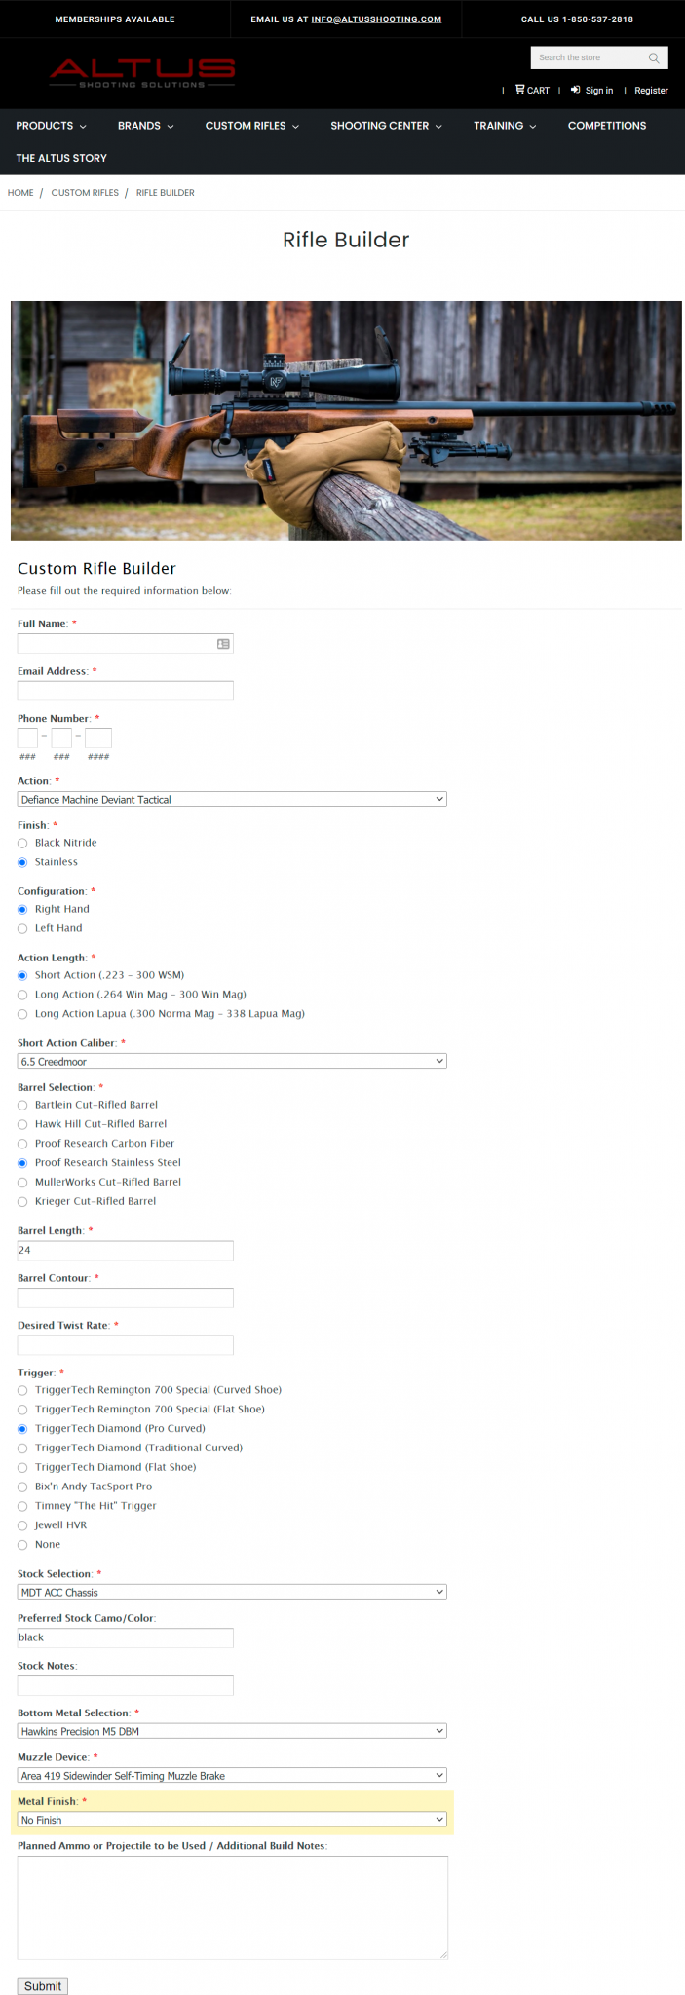Choose TriggerTech Remington 700 Special Curved Shoe

coord(22,1391)
